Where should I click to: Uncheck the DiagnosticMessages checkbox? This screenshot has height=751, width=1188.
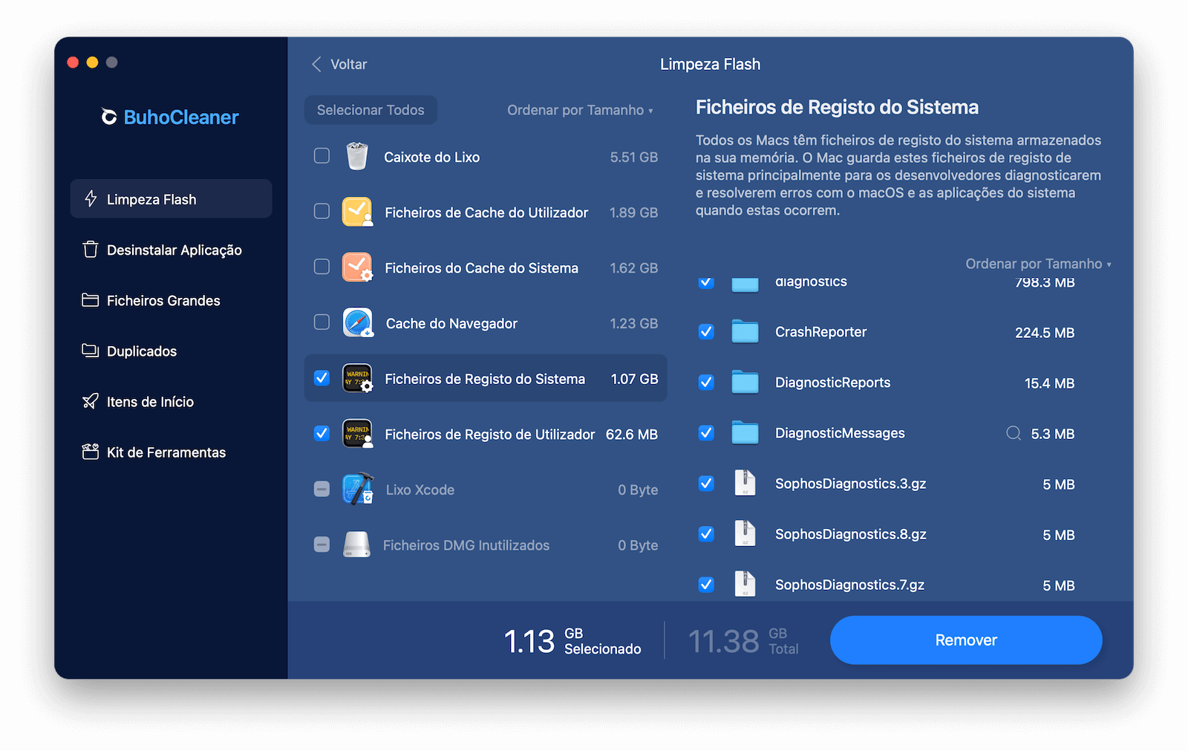tap(706, 432)
